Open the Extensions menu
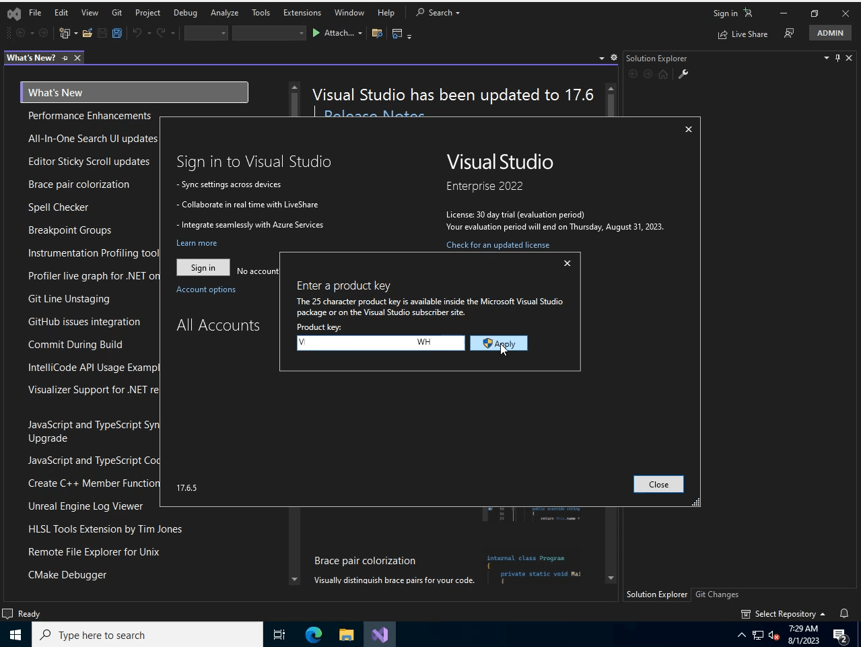The height and width of the screenshot is (647, 861). 302,13
